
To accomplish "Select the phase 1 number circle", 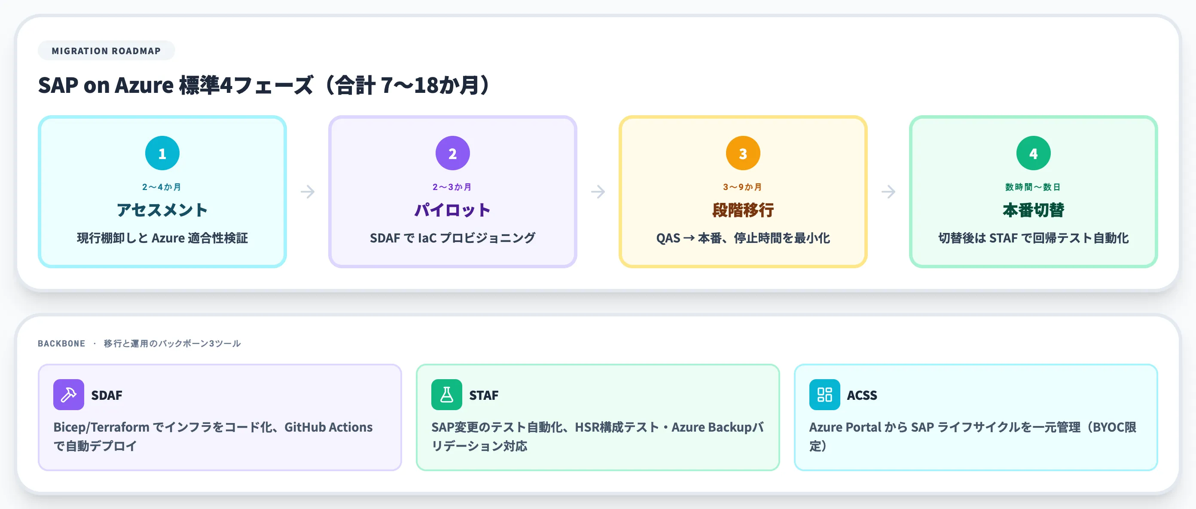I will click(x=162, y=153).
